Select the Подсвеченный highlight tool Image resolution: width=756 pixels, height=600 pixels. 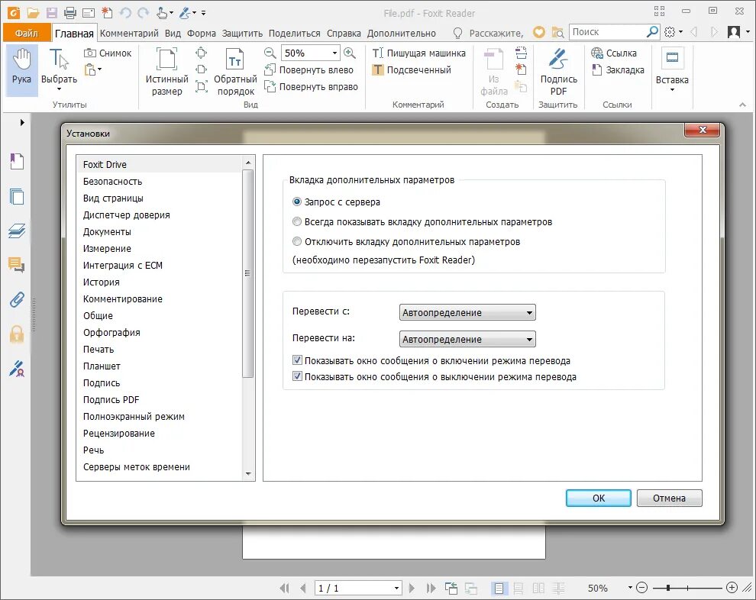[412, 70]
